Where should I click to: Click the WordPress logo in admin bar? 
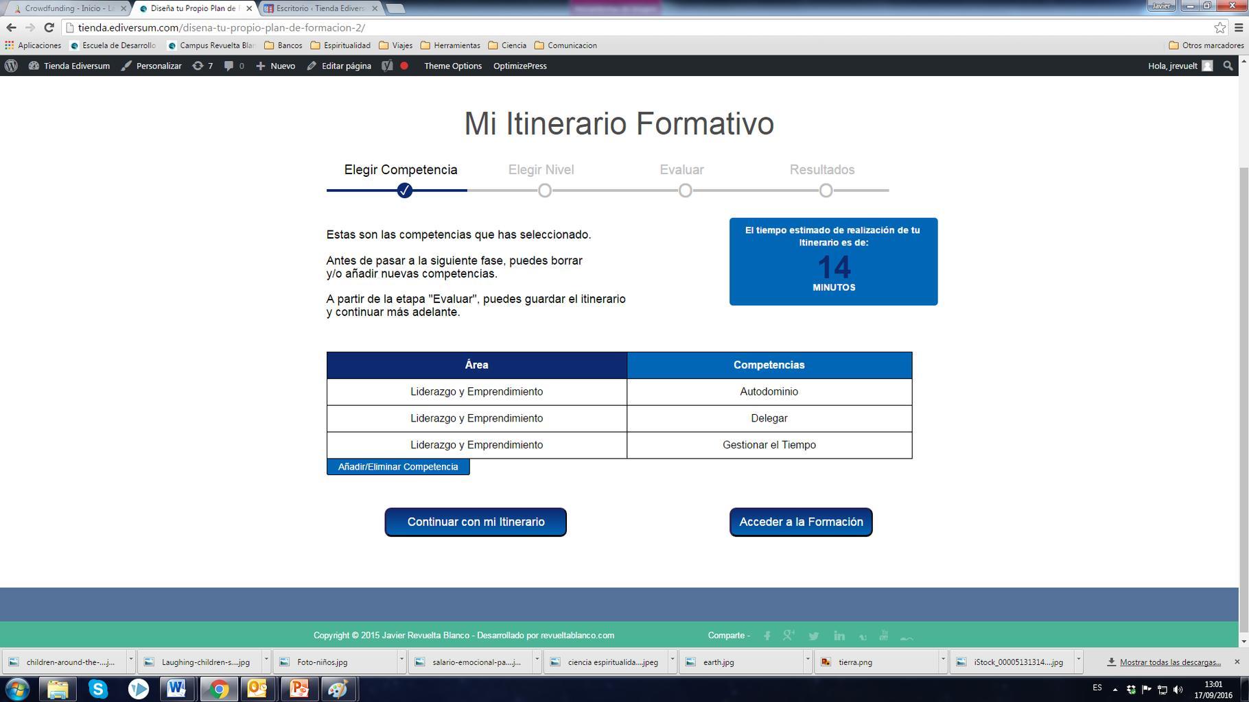tap(11, 66)
